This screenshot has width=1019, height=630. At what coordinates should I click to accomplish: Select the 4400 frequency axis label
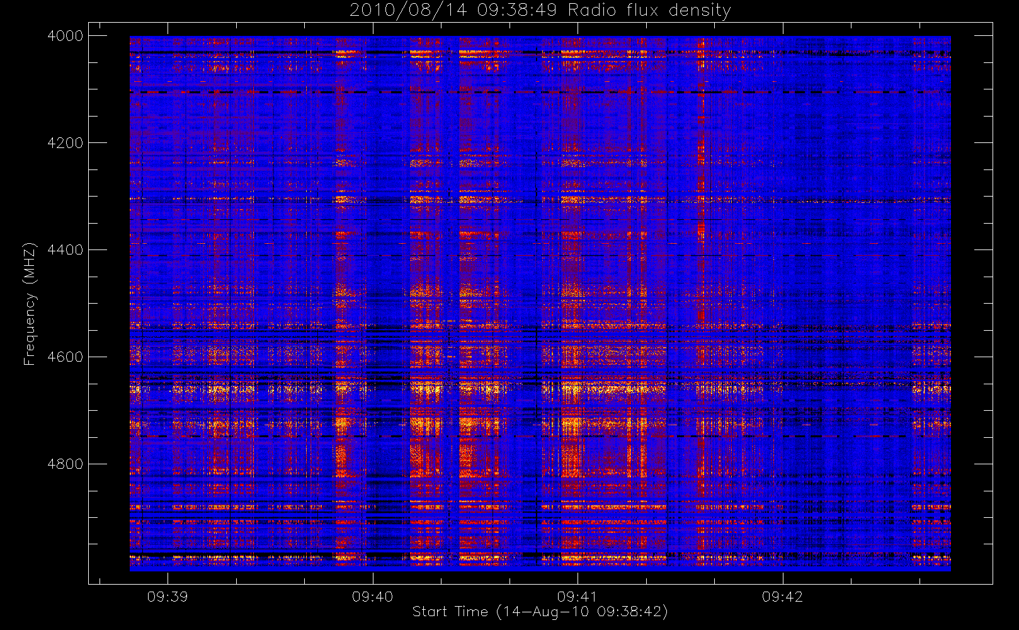[x=65, y=250]
